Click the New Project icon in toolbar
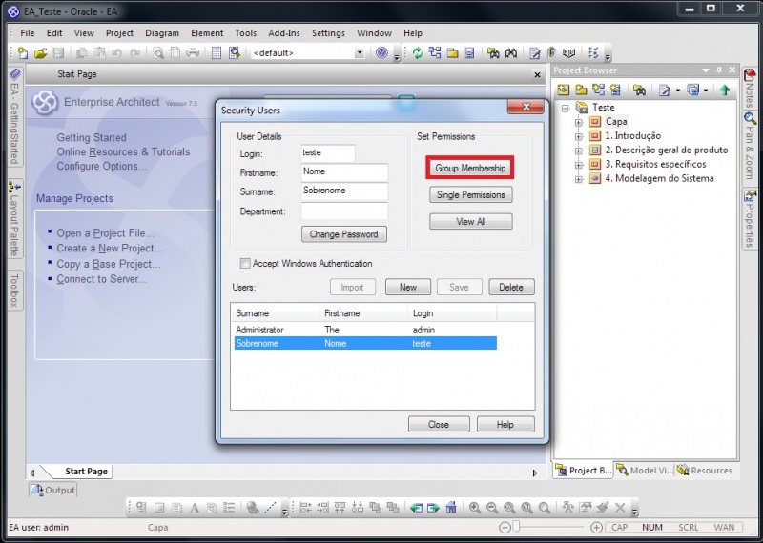The image size is (763, 543). (22, 52)
